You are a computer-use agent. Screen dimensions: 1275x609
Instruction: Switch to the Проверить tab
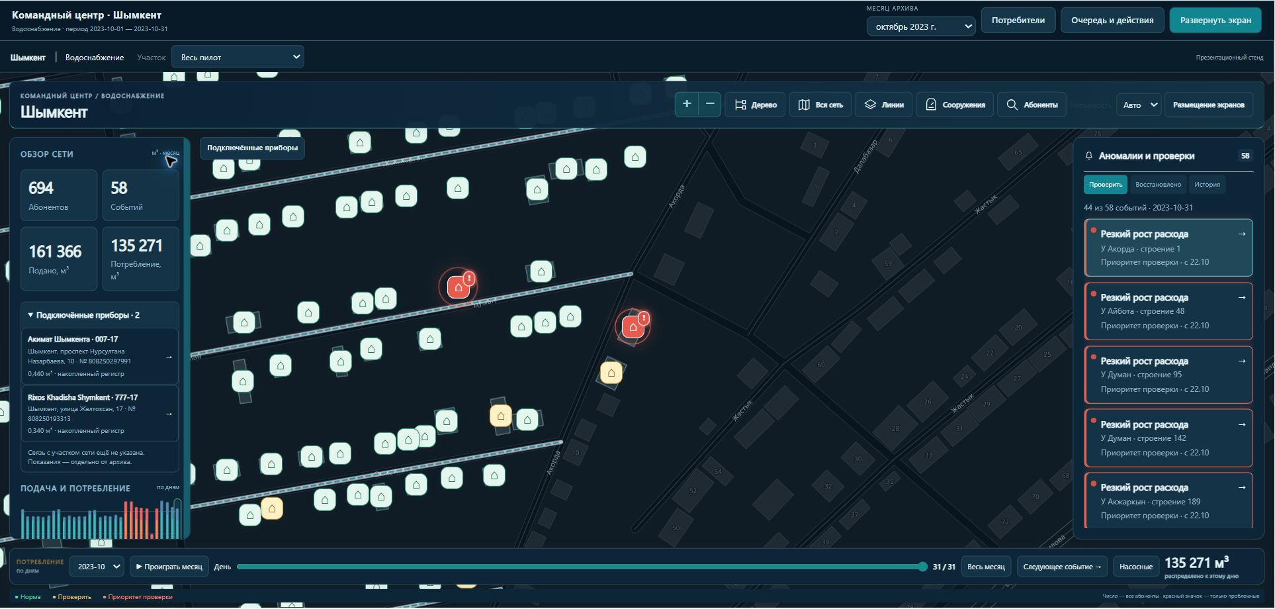(1106, 185)
